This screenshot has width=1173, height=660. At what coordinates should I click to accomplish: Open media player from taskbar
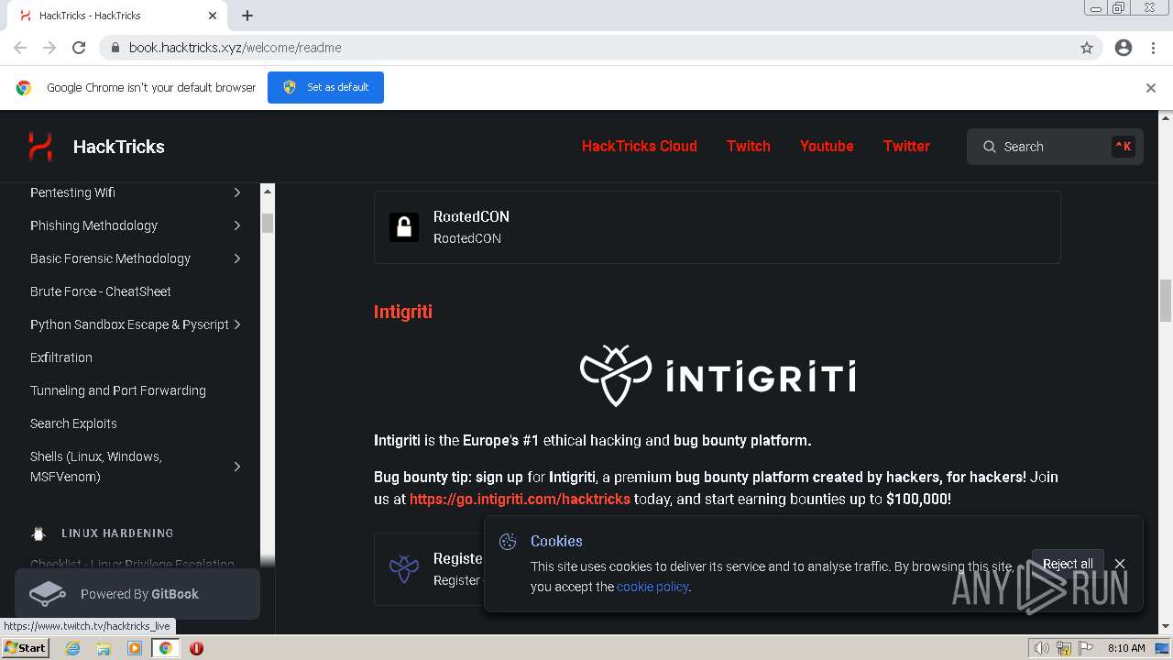click(135, 648)
